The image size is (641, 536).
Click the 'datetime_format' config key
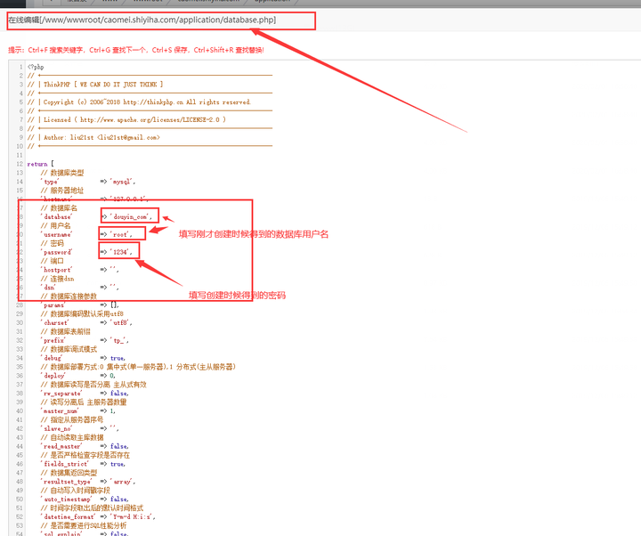(68, 517)
